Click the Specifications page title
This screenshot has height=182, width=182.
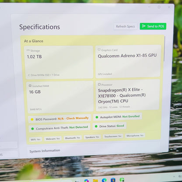[x=39, y=27]
